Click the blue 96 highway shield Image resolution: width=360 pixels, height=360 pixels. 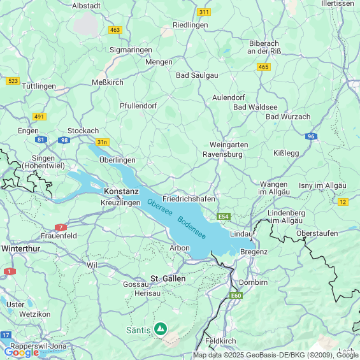pyautogui.click(x=311, y=136)
